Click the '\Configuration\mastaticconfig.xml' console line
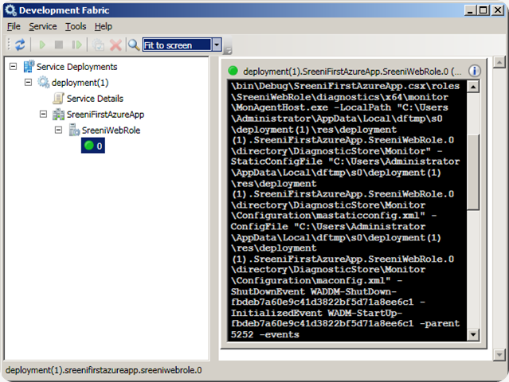Viewport: 509px width, 382px height. coord(334,216)
